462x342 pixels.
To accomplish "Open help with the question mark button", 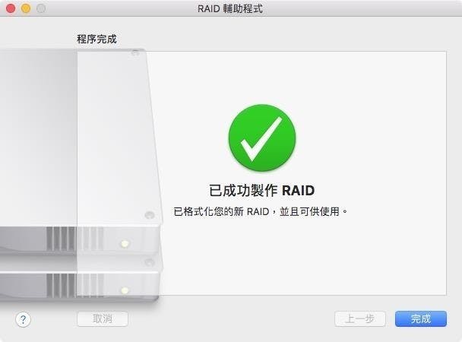I will (23, 319).
